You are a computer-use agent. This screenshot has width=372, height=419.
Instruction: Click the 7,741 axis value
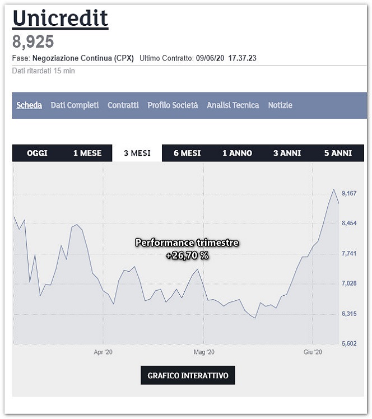[349, 253]
